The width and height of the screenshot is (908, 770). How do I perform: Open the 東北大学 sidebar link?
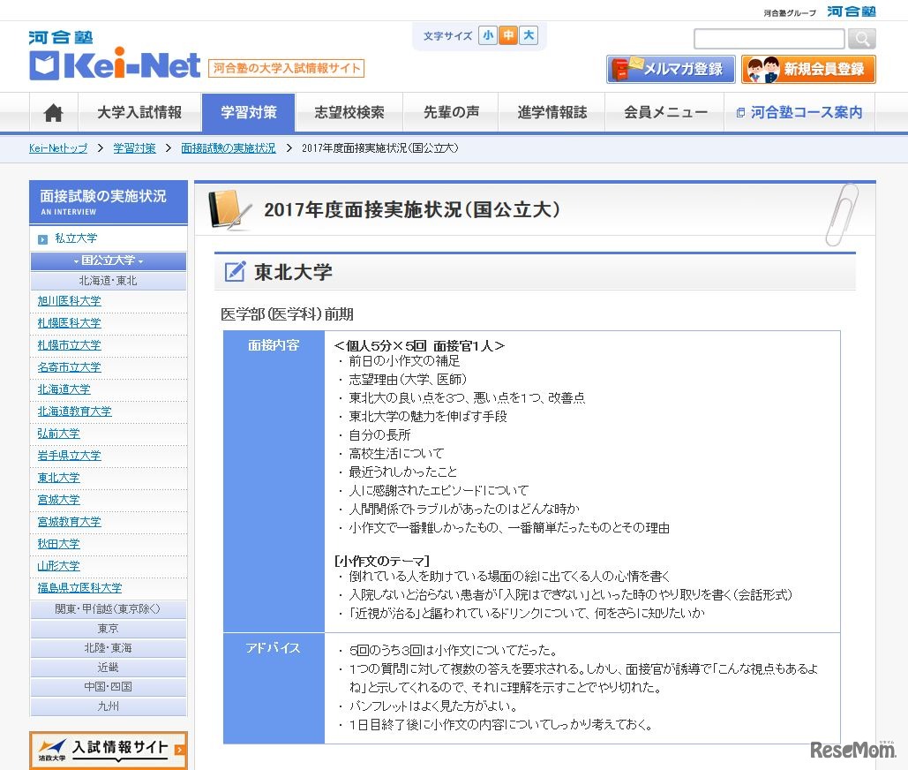point(58,478)
